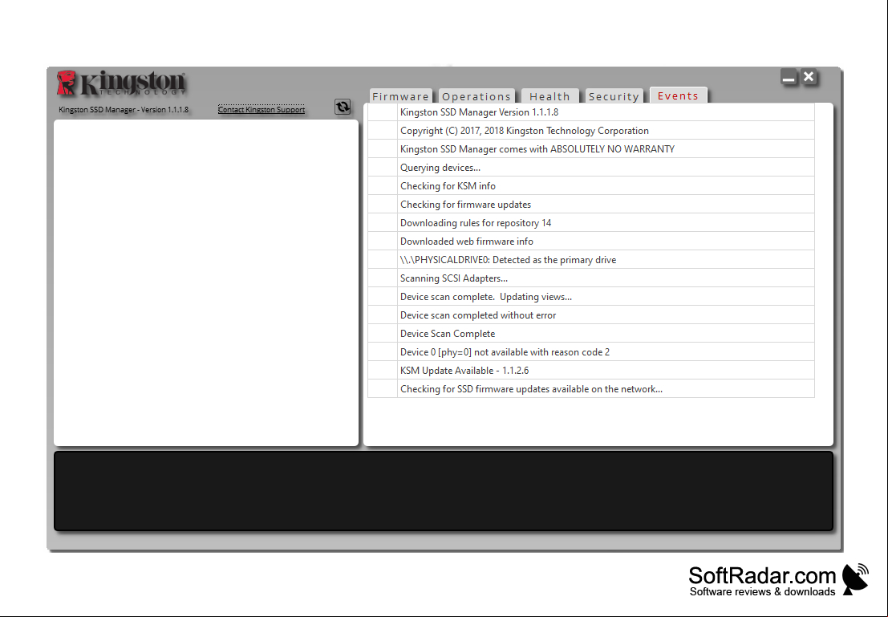The height and width of the screenshot is (617, 888).
Task: Click the Kingston Technology logo
Action: coord(121,83)
